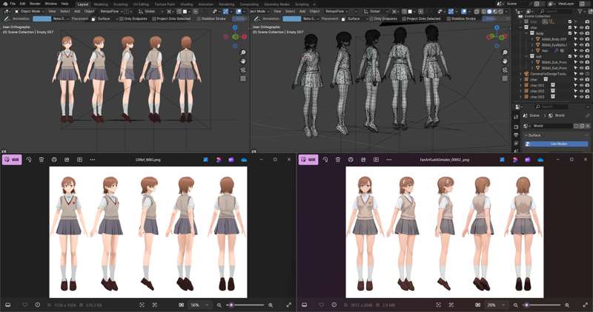The height and width of the screenshot is (312, 593).
Task: Click the blue annotation color swatch in left viewport
Action: [42, 18]
